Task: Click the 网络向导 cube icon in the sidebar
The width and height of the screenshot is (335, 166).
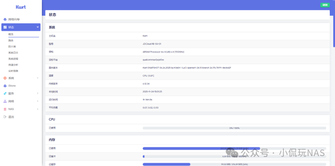Action: click(5, 20)
